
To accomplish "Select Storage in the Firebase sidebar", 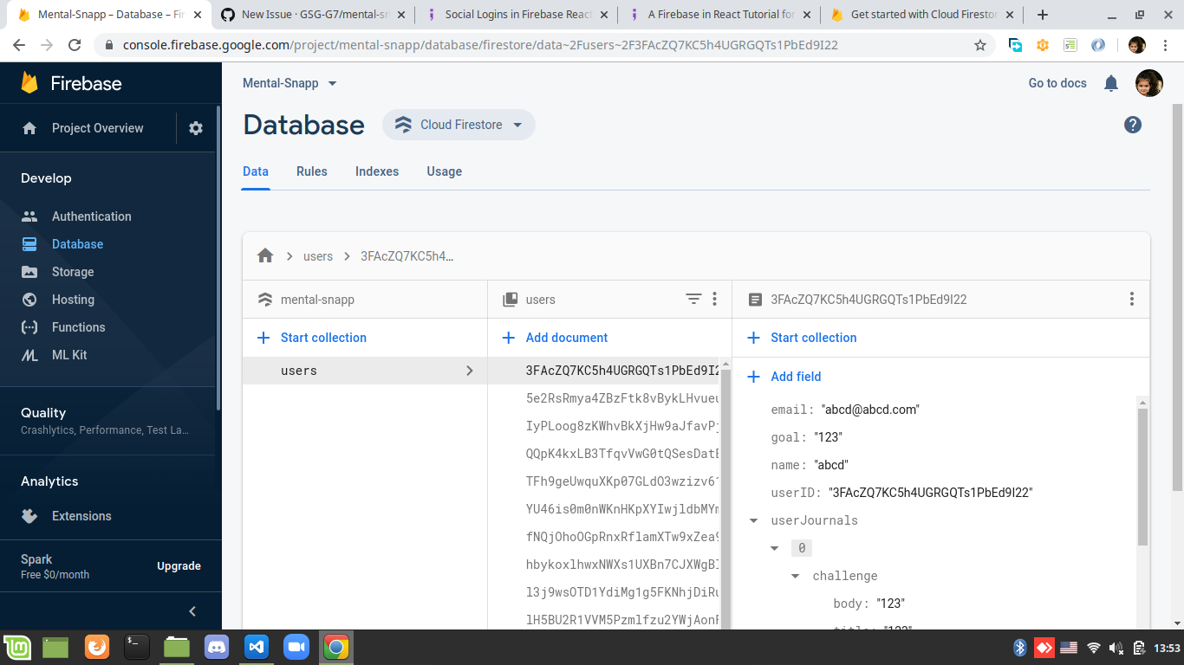I will point(71,271).
